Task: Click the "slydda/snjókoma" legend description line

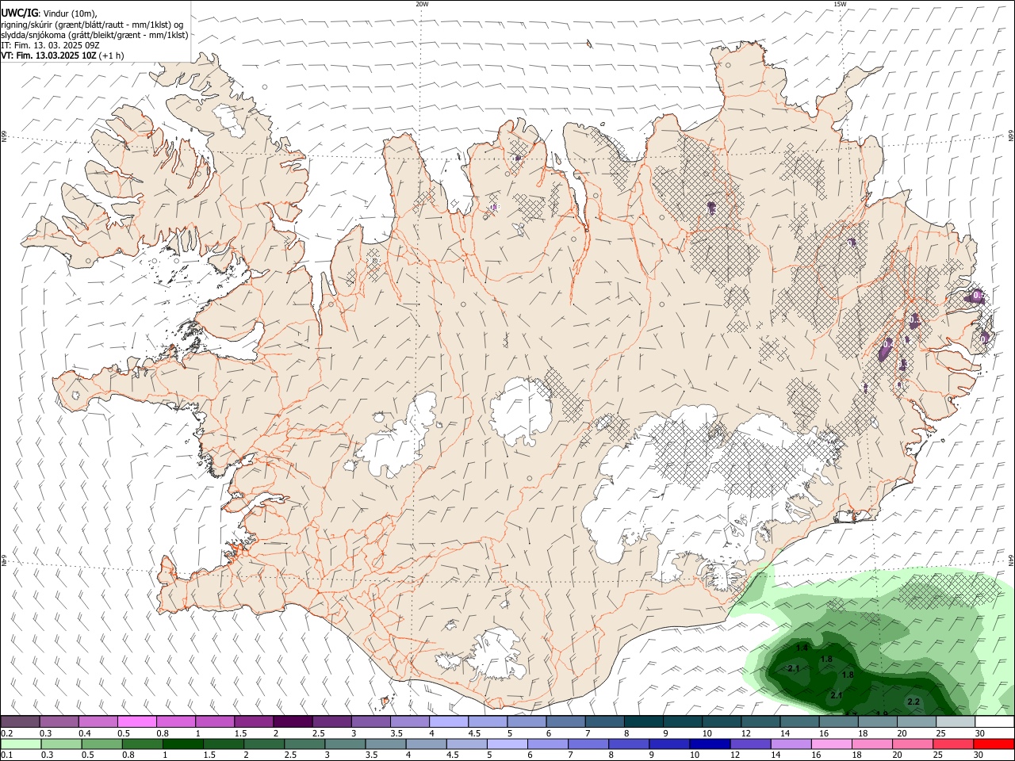Action: [x=94, y=35]
